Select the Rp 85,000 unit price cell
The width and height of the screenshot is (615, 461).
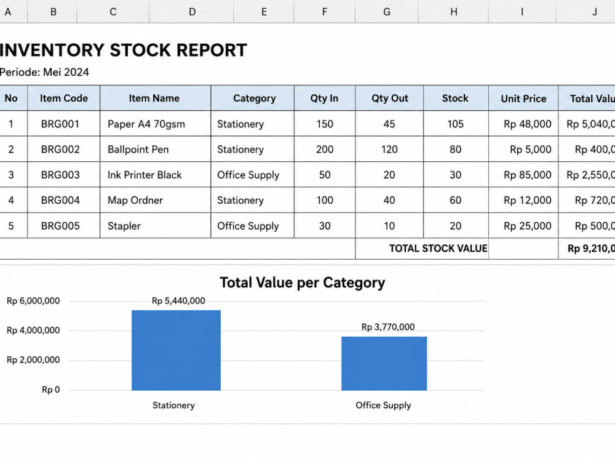pos(523,175)
